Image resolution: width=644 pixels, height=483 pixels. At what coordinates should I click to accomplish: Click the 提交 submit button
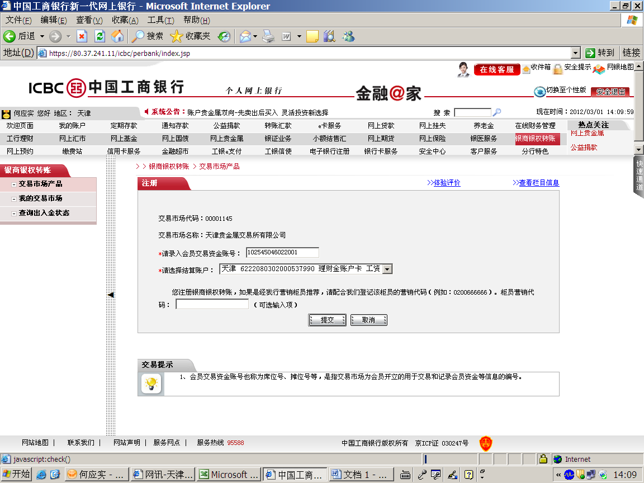328,320
